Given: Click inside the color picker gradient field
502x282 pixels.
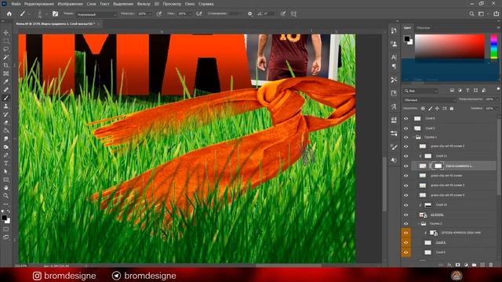Looking at the screenshot, I should point(449,46).
